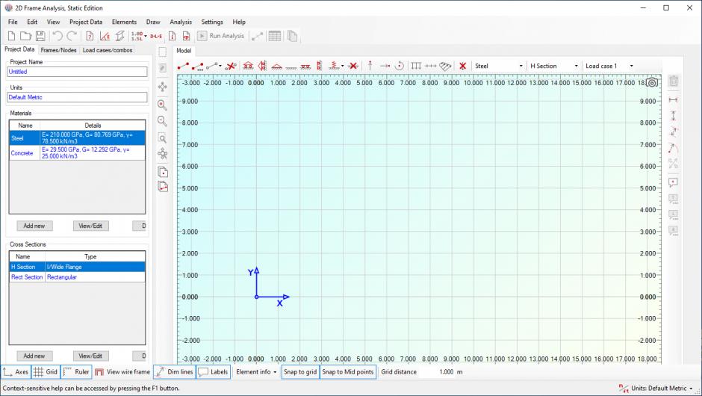This screenshot has width=702, height=396.
Task: Click the New file icon
Action: [12, 36]
